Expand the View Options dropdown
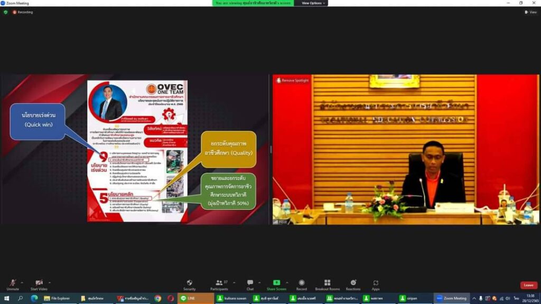Image resolution: width=541 pixels, height=304 pixels. click(x=313, y=3)
